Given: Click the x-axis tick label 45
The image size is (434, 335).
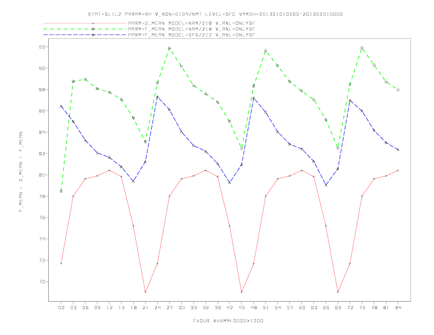Looking at the screenshot, I should pyautogui.click(x=242, y=308).
